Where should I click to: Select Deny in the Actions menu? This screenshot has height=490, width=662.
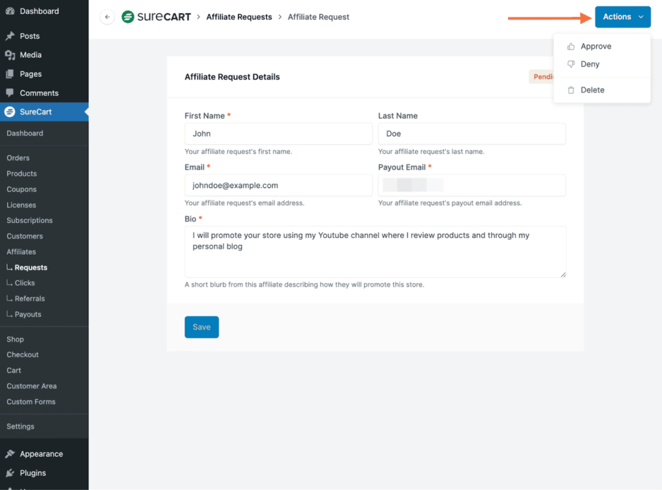pos(590,64)
